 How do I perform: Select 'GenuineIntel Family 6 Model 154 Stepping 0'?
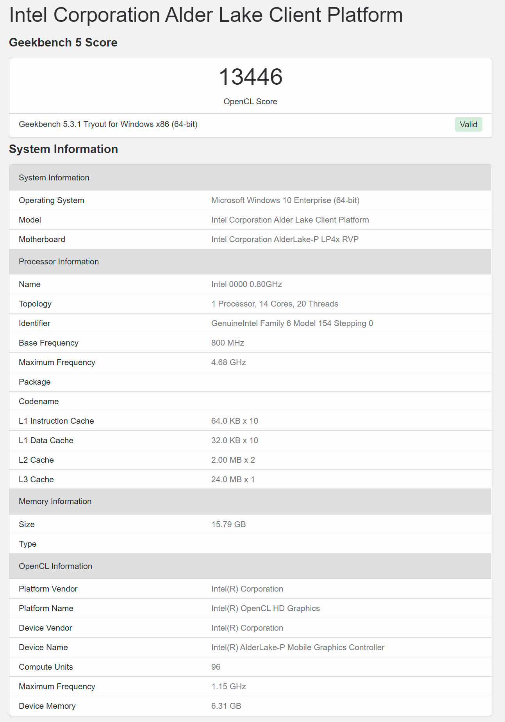tap(292, 323)
